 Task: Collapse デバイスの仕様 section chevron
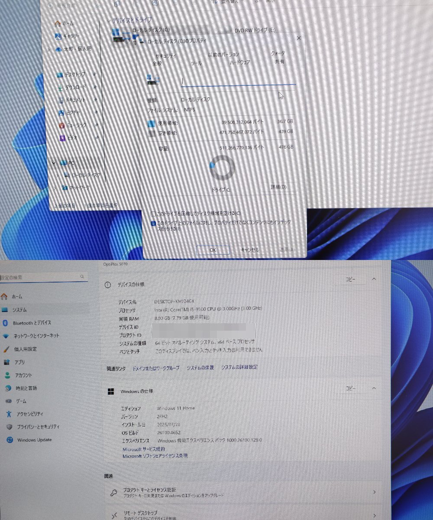(374, 279)
